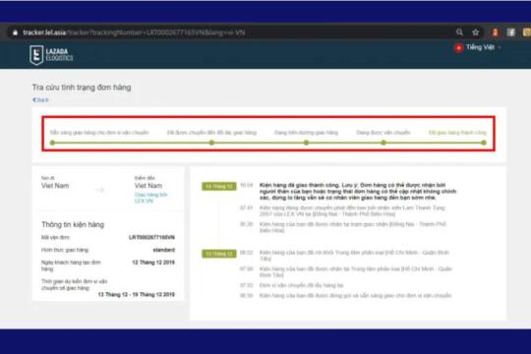This screenshot has width=531, height=354.
Task: Click the destination 'Viet Nam' text
Action: coord(148,186)
